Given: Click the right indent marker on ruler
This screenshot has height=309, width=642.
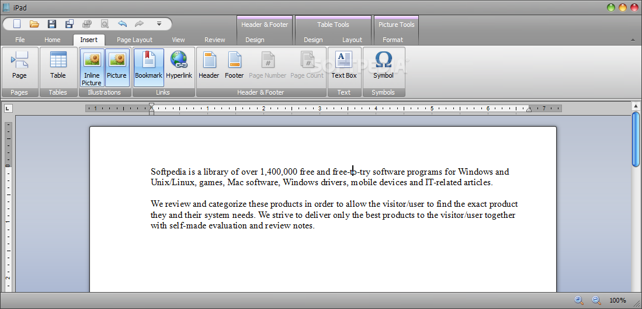Looking at the screenshot, I should coord(529,109).
